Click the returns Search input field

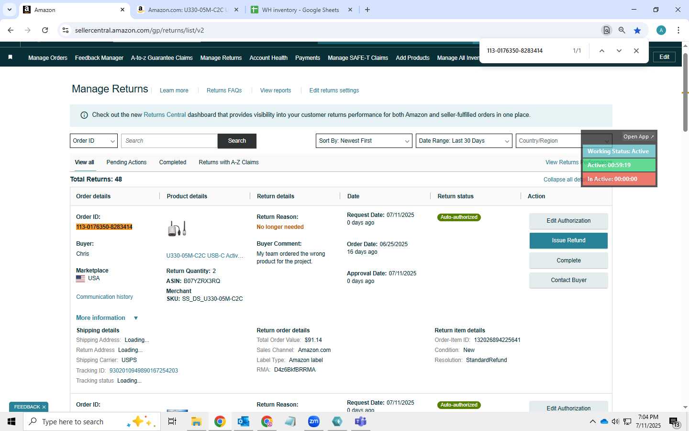[169, 141]
